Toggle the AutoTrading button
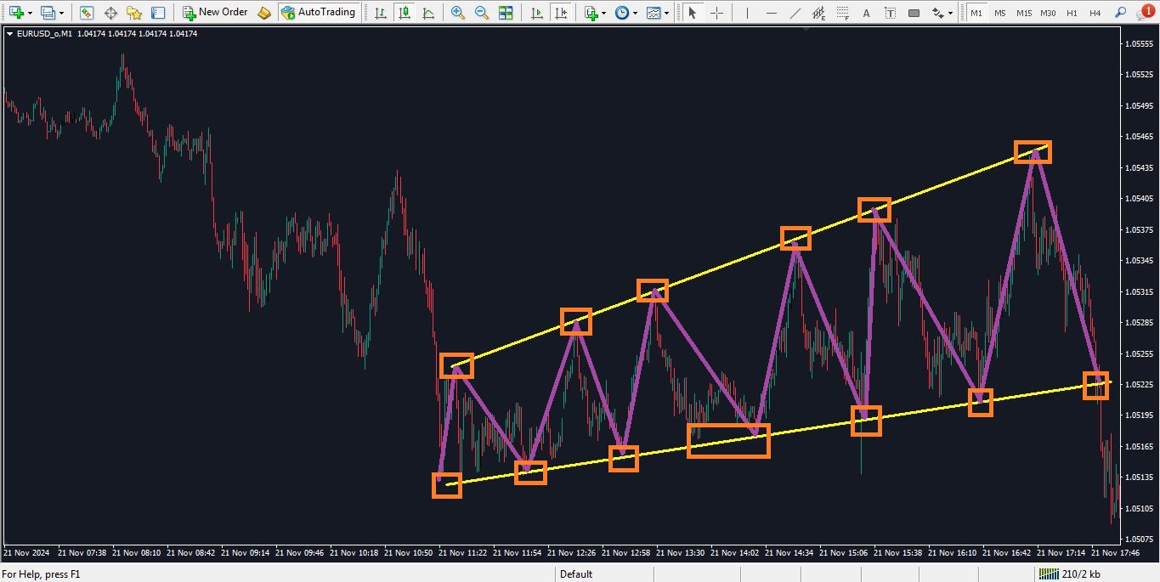Image resolution: width=1160 pixels, height=582 pixels. [x=318, y=13]
